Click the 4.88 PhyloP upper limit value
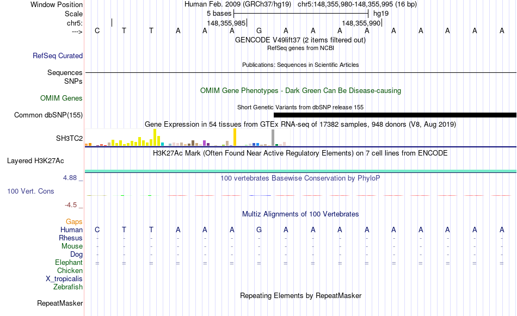 coord(70,178)
